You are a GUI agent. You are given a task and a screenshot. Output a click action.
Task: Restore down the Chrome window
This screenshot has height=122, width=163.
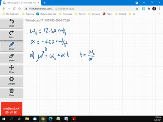(152, 2)
